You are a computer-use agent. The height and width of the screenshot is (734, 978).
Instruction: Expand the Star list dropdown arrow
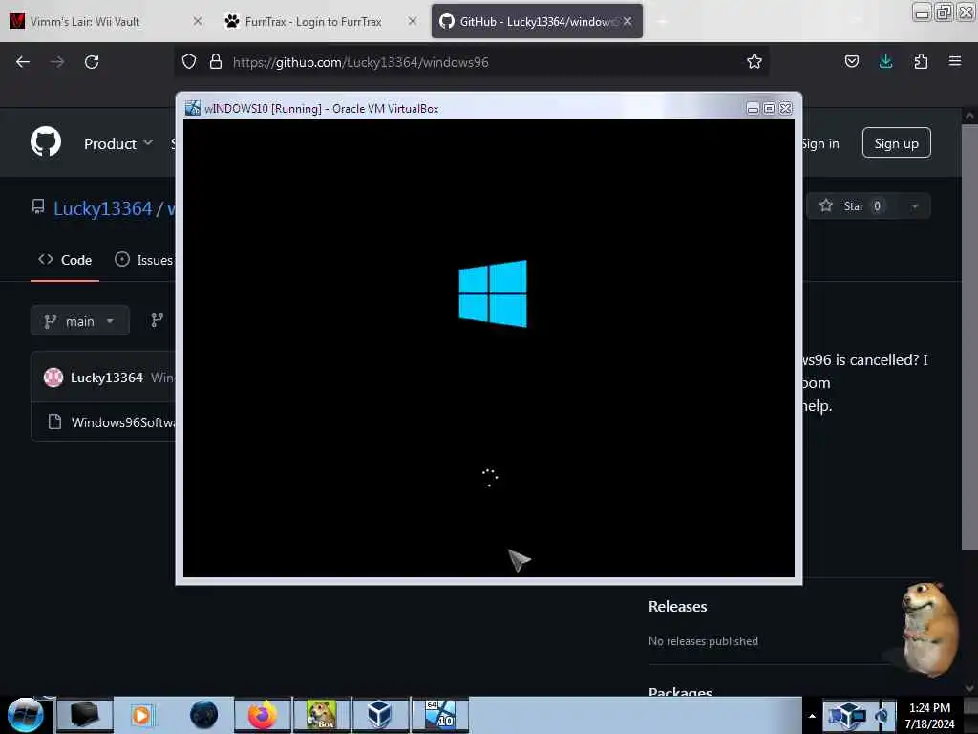(914, 206)
